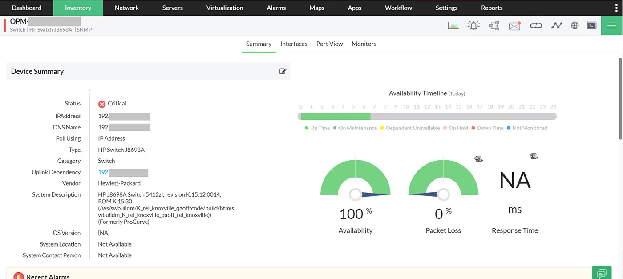Toggle Up Time in the availability legend
The image size is (623, 279).
[x=317, y=128]
